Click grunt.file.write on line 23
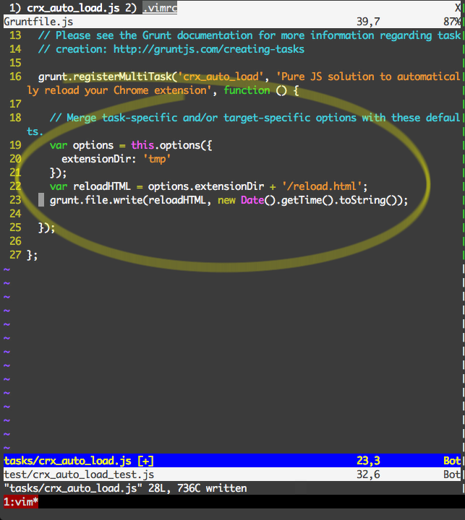Screen dimensions: 465x520 coord(96,200)
